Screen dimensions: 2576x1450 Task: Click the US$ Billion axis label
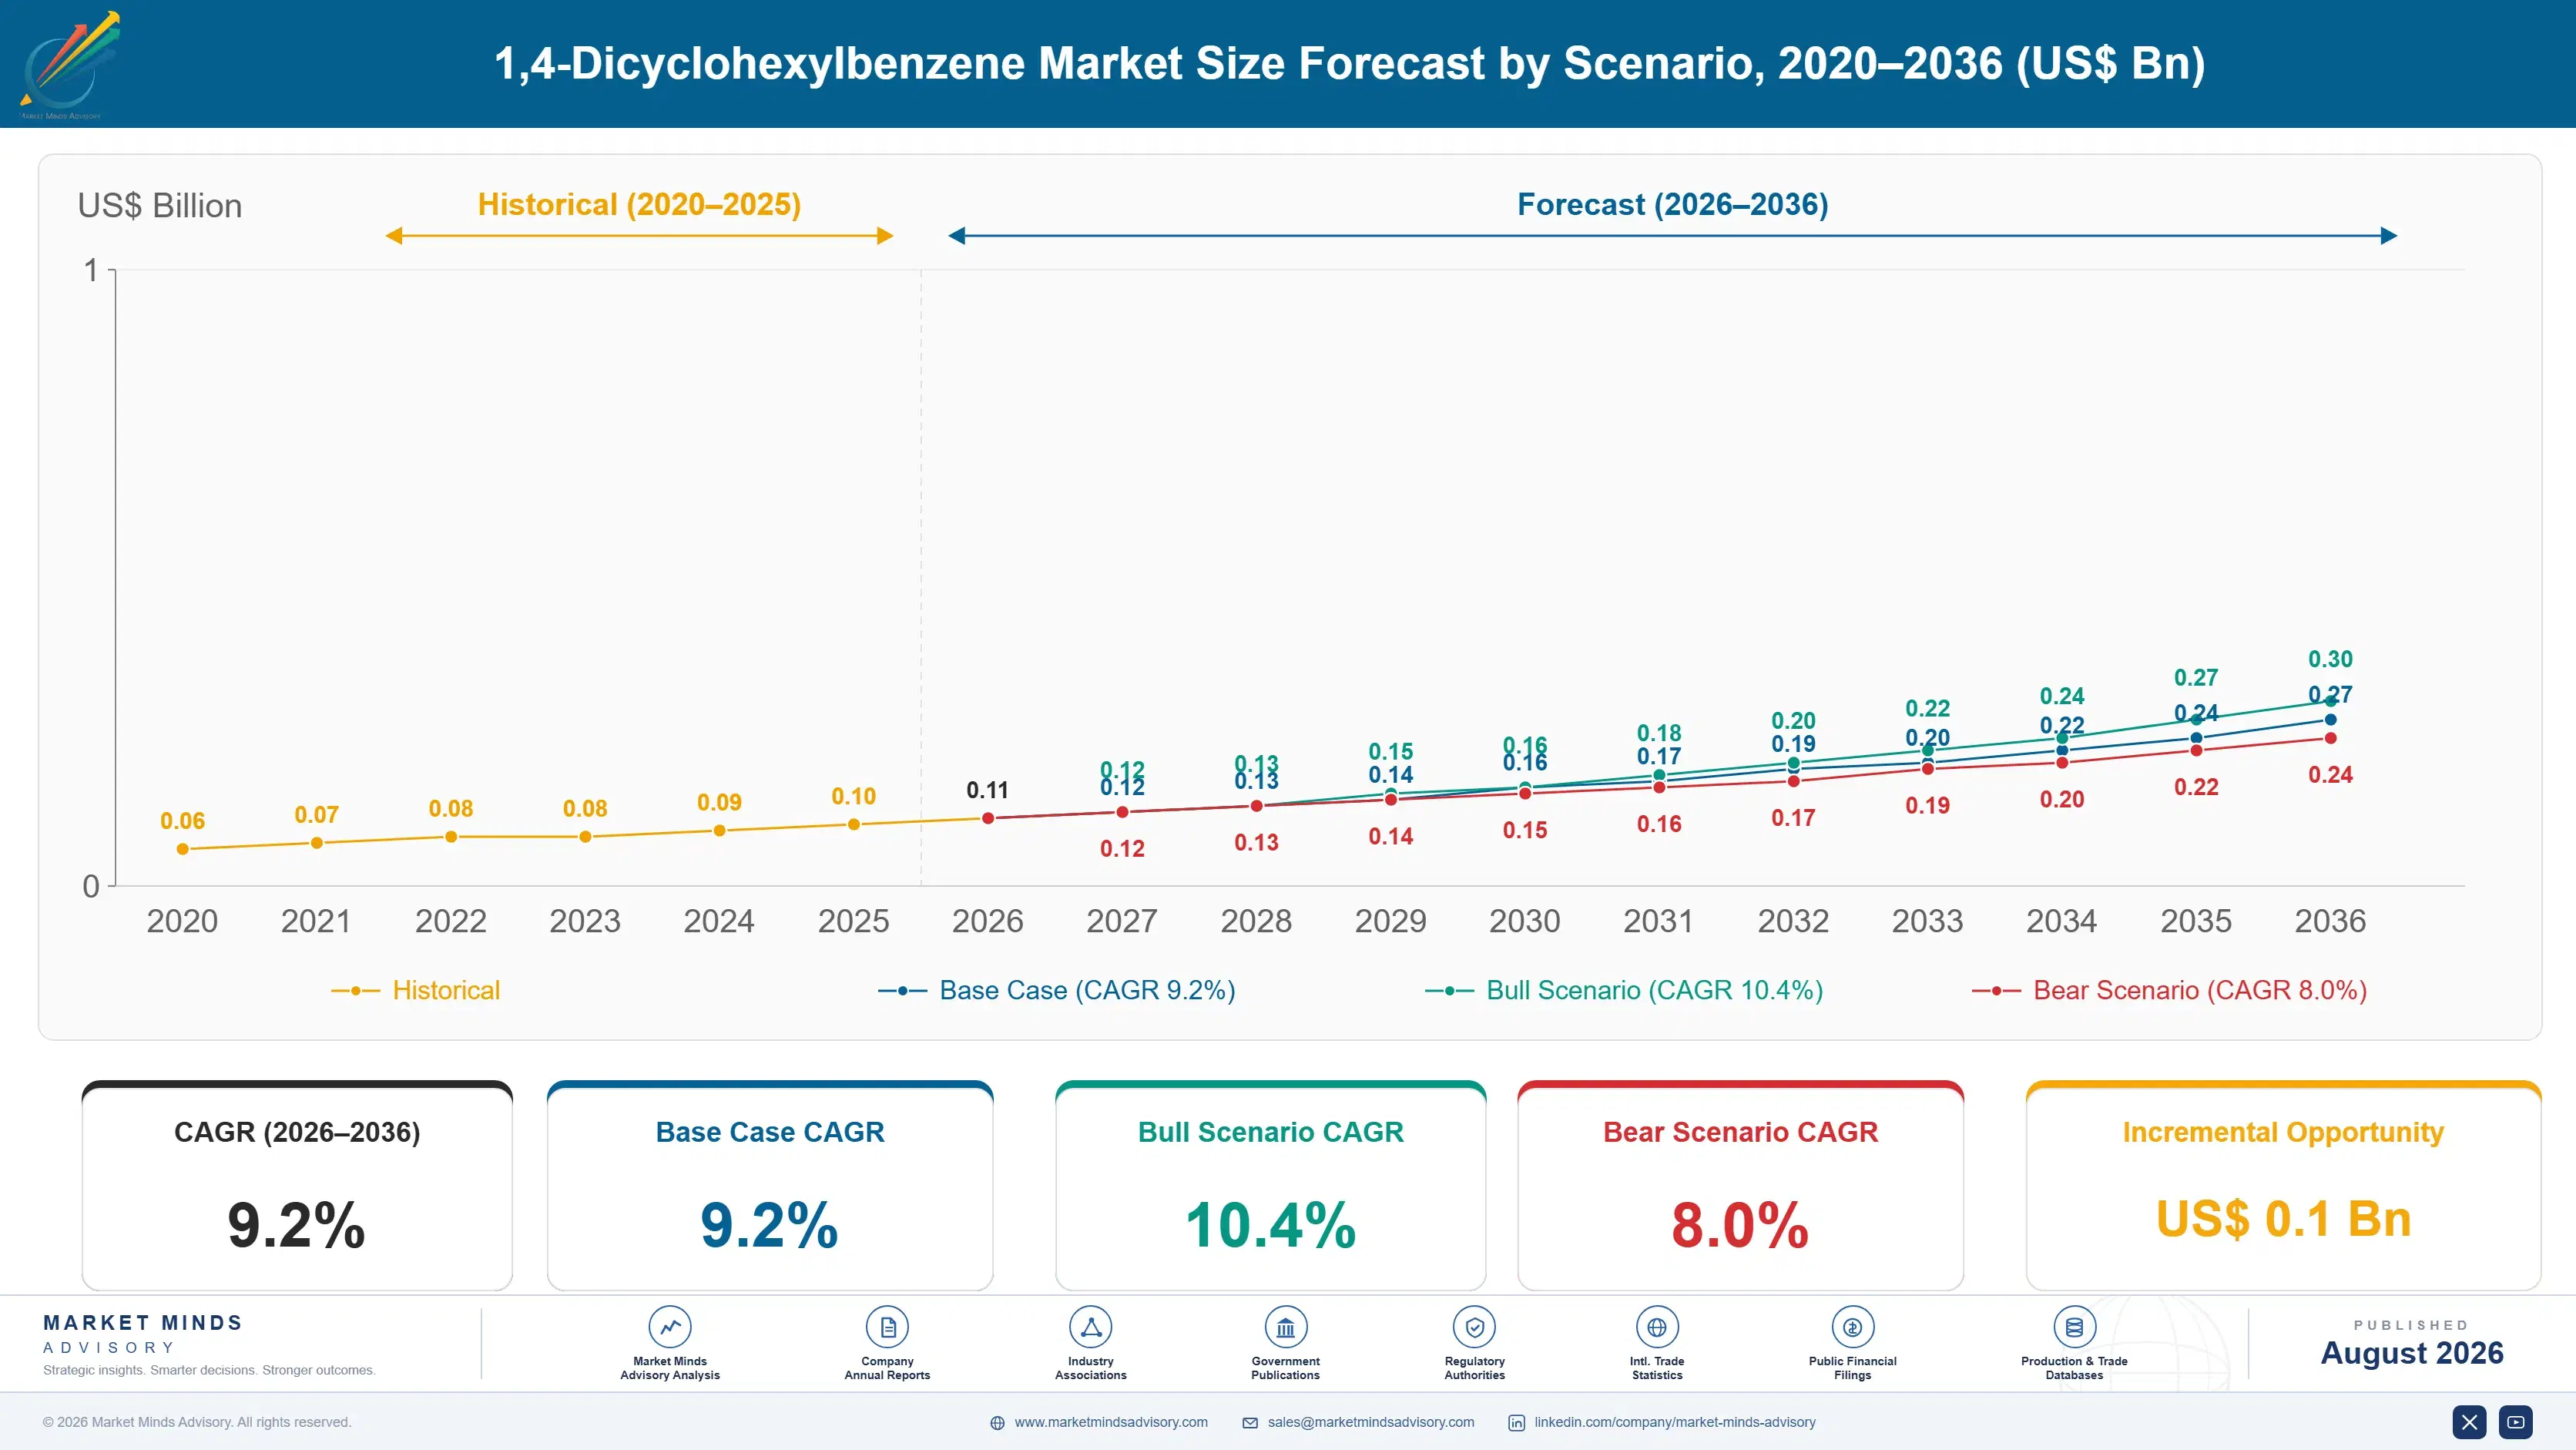160,206
